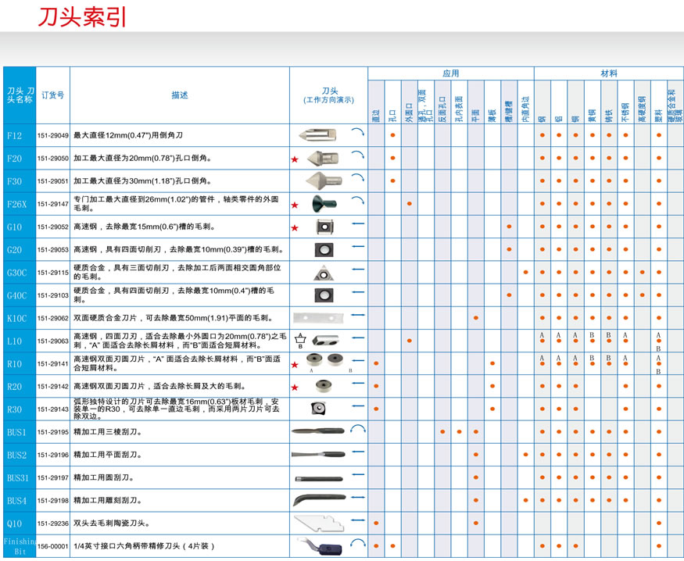
Task: Select the Q10 blade name cell
Action: [20, 523]
